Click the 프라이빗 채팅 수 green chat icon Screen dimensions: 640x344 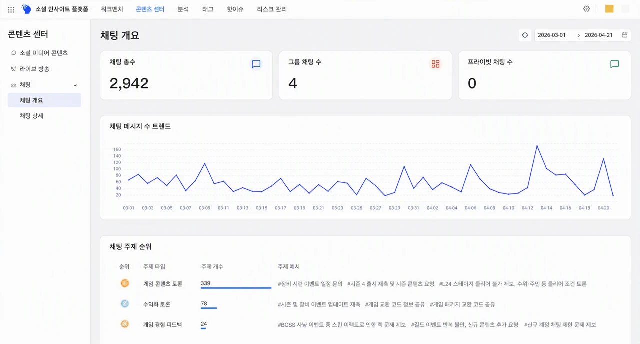(615, 64)
